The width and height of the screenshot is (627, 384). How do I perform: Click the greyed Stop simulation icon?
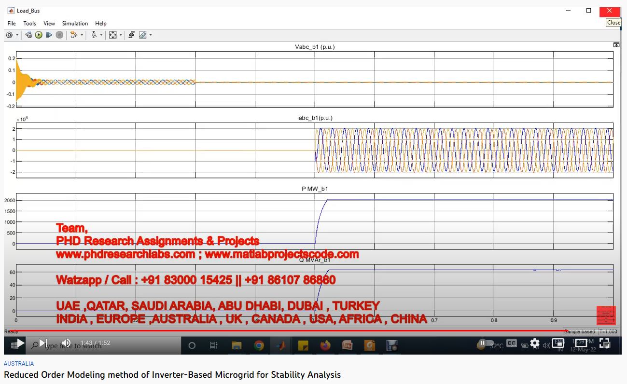59,35
